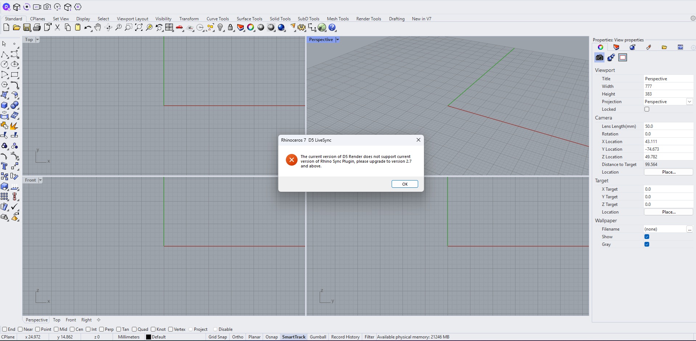Open the Layers tab icon in Properties

[616, 47]
